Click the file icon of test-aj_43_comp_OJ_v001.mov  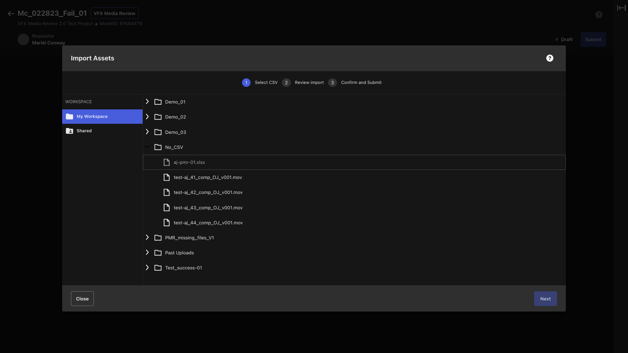[166, 208]
